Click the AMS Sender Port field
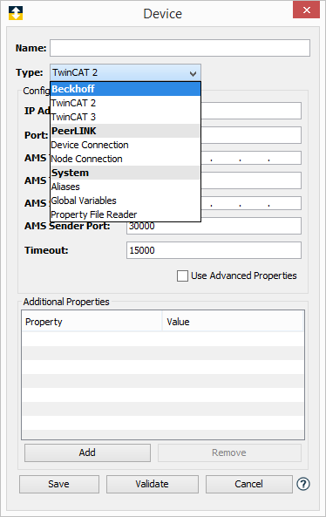The image size is (326, 517). pyautogui.click(x=214, y=226)
